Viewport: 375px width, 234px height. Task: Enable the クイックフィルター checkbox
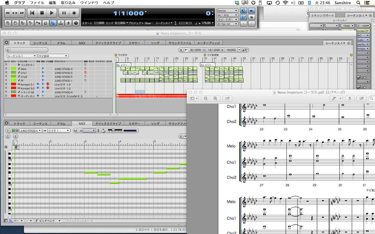64,221
